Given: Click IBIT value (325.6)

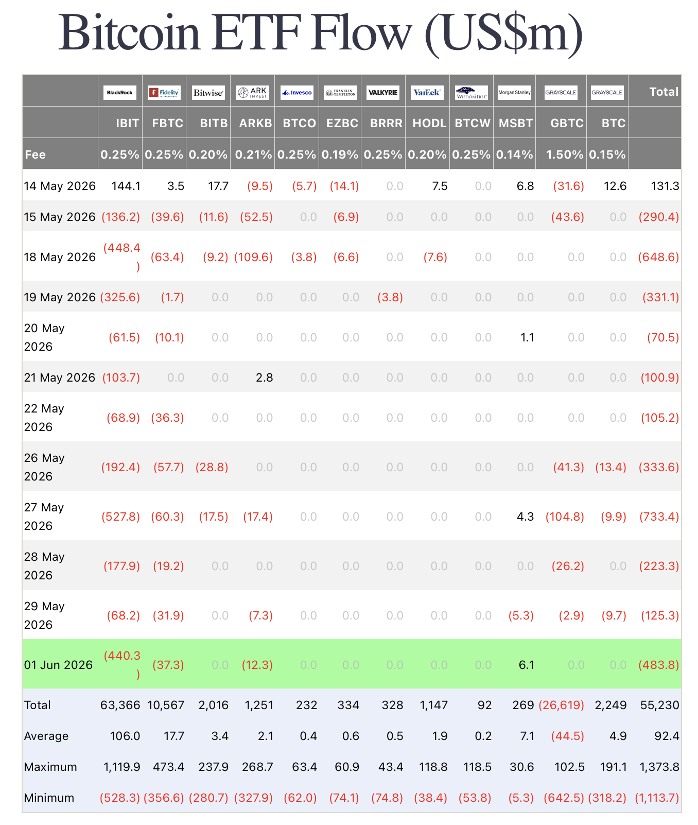Looking at the screenshot, I should tap(120, 297).
